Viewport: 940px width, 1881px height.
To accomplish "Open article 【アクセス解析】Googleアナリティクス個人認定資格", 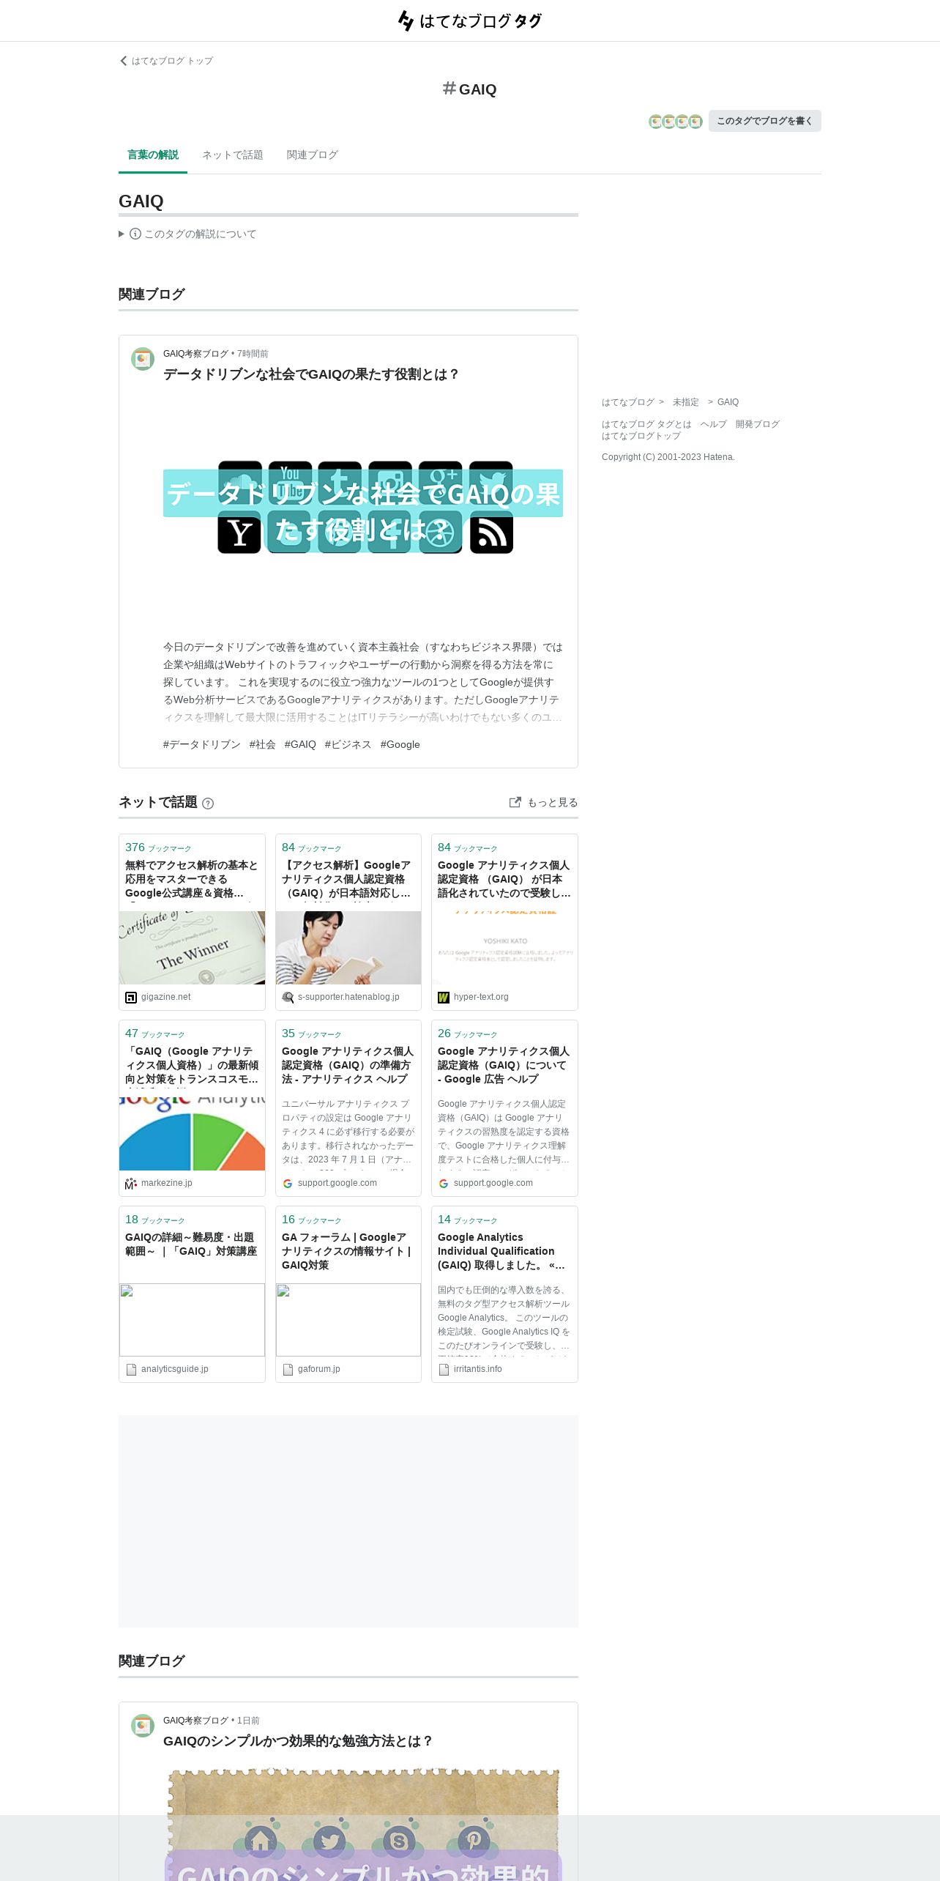I will coord(348,879).
